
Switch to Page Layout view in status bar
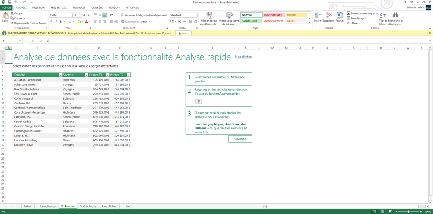coord(382,211)
